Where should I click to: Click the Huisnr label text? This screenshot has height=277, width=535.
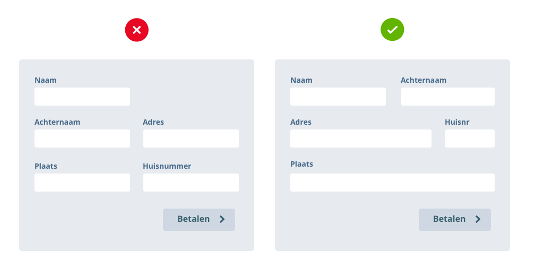(x=457, y=122)
